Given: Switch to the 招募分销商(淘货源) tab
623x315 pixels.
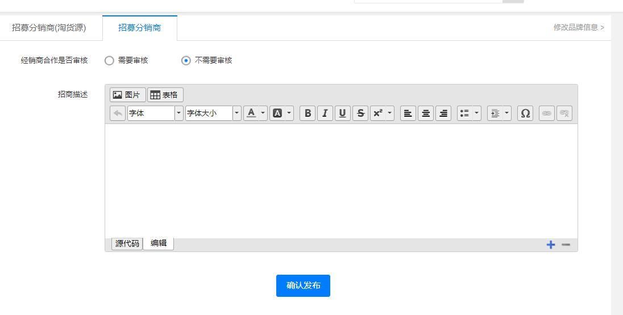Looking at the screenshot, I should point(49,28).
